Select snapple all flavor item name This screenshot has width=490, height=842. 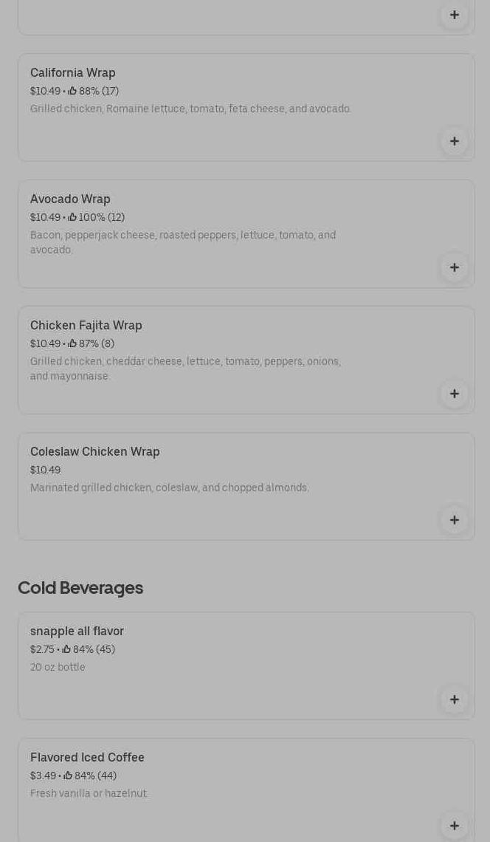tap(77, 631)
